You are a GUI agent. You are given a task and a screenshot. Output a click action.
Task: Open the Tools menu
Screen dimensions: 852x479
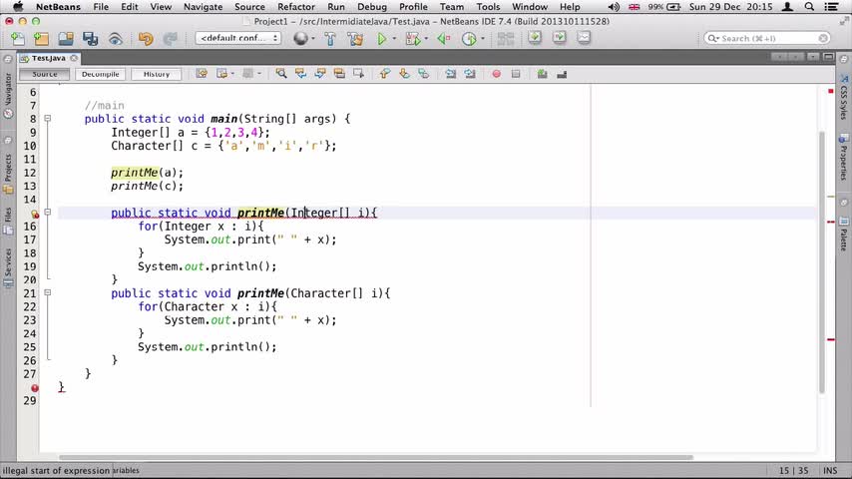tap(488, 7)
